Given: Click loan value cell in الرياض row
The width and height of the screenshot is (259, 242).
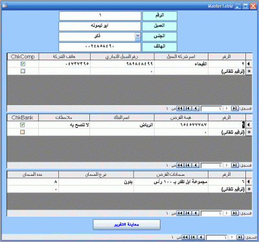Looking at the screenshot, I should [x=181, y=125].
